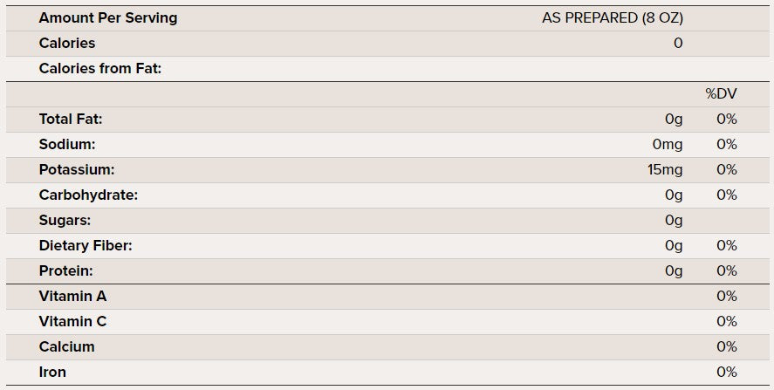Viewport: 774px width, 390px height.
Task: Click the Total Fat 0g amount
Action: [x=674, y=120]
